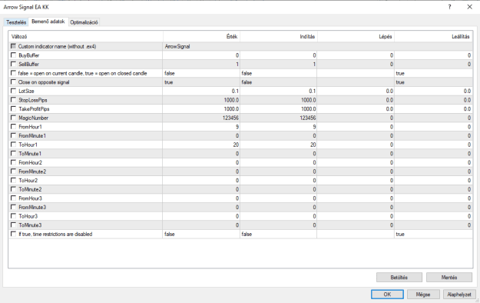Select the ToHour2 variable row label

pyautogui.click(x=28, y=180)
